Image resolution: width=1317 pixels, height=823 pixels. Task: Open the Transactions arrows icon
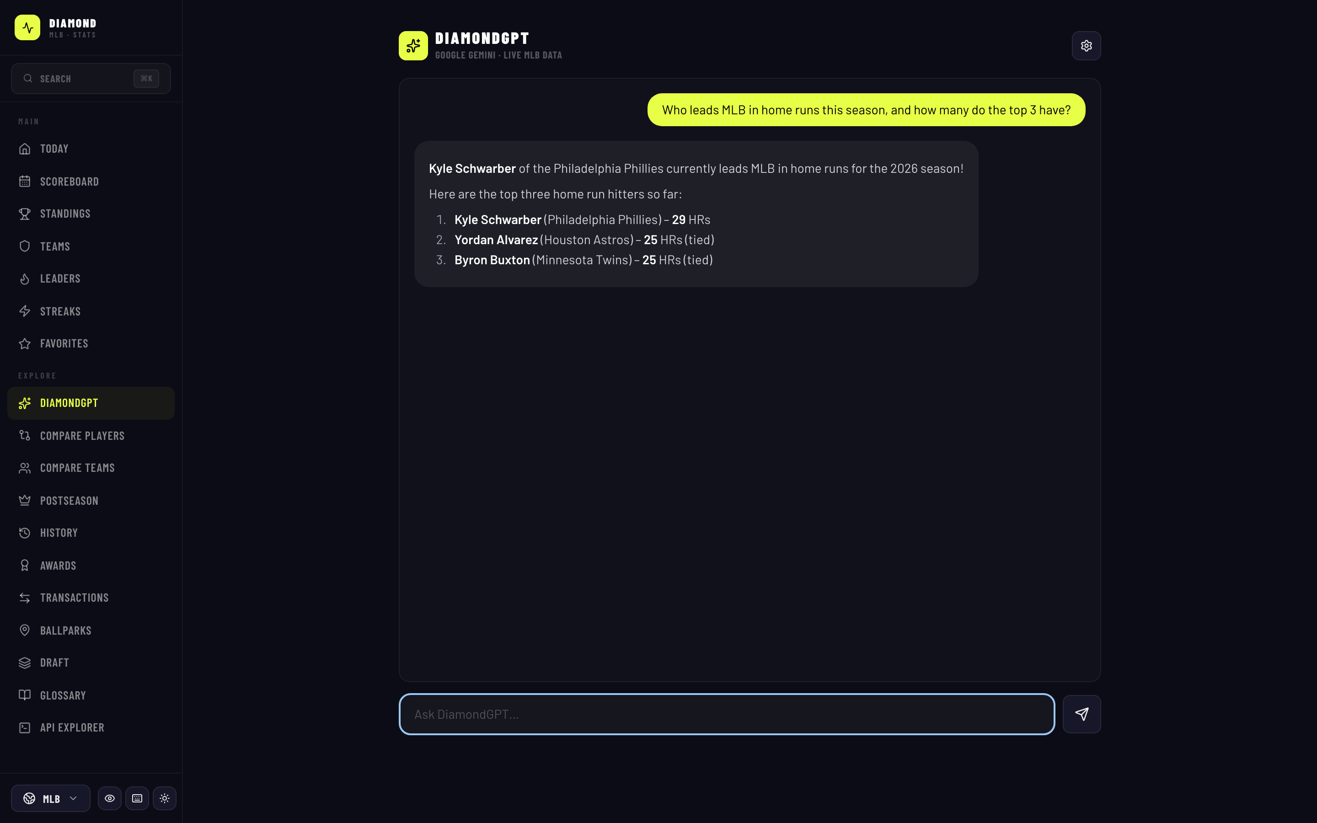(25, 598)
